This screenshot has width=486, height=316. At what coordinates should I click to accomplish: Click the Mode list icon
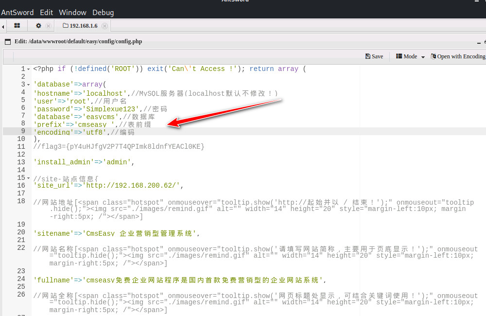click(399, 56)
